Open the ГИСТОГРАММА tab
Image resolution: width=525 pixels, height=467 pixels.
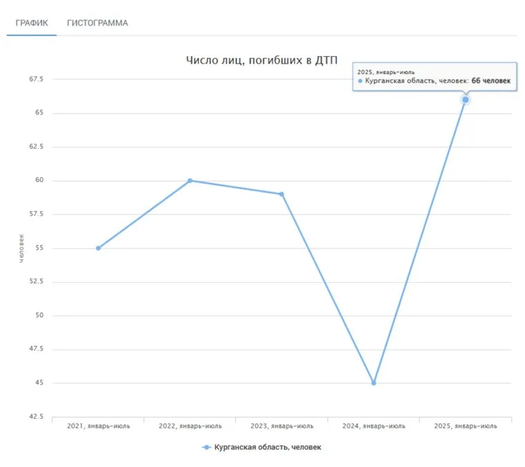[x=97, y=23]
